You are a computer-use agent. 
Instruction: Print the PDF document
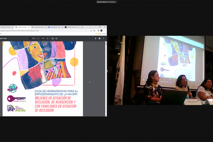[x=99, y=39]
